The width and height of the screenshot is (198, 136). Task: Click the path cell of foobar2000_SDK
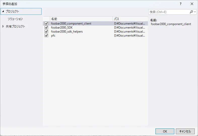(x=130, y=28)
